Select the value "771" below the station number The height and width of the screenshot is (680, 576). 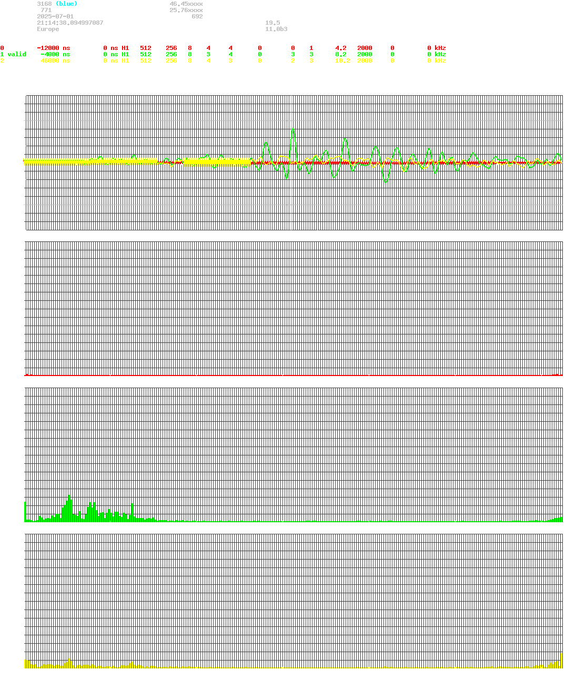click(x=46, y=11)
